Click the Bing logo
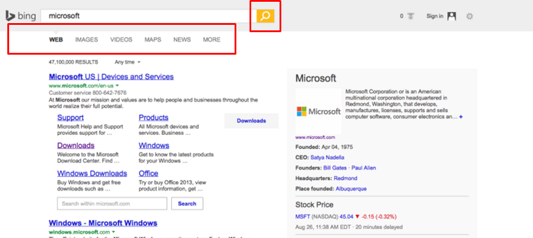533x238 pixels. [x=20, y=16]
